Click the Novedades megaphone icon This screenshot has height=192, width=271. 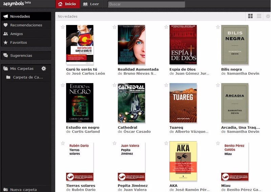tap(5, 16)
